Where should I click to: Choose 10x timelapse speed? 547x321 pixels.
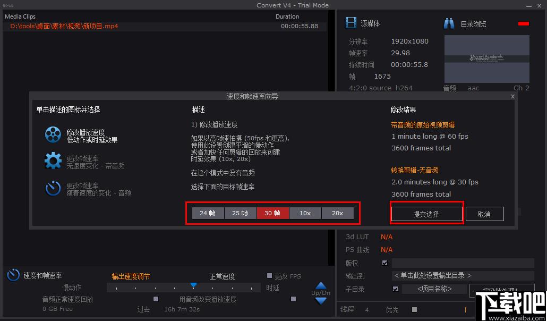click(305, 213)
